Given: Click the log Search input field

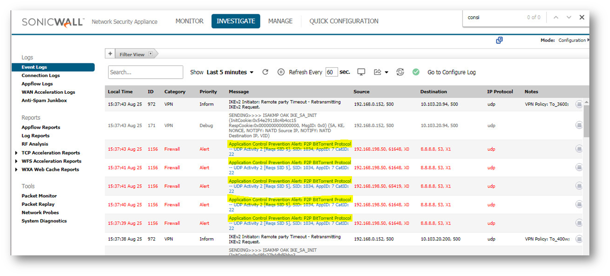Looking at the screenshot, I should pyautogui.click(x=145, y=72).
